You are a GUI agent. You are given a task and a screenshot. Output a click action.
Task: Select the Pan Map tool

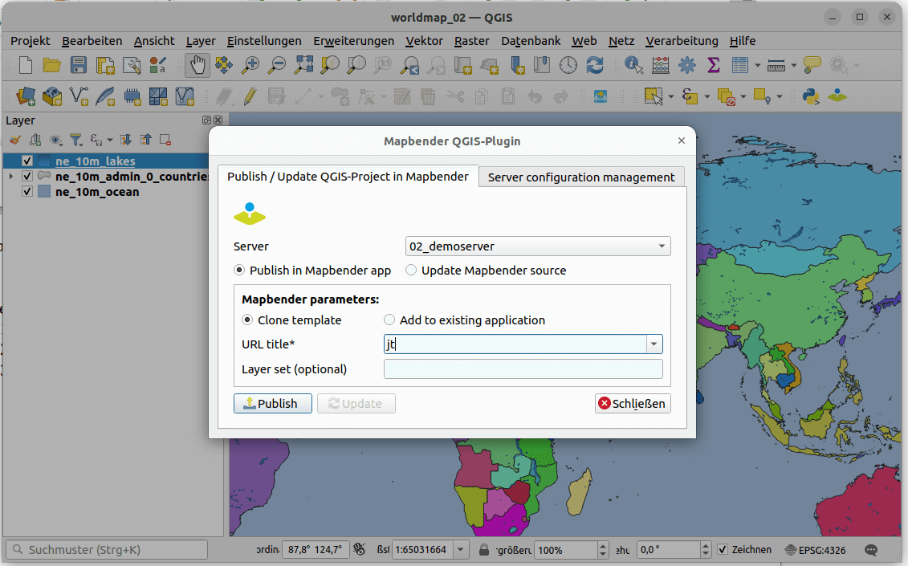click(197, 66)
